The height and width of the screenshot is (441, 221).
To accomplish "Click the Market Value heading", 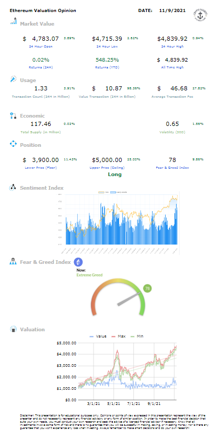I will click(37, 24).
